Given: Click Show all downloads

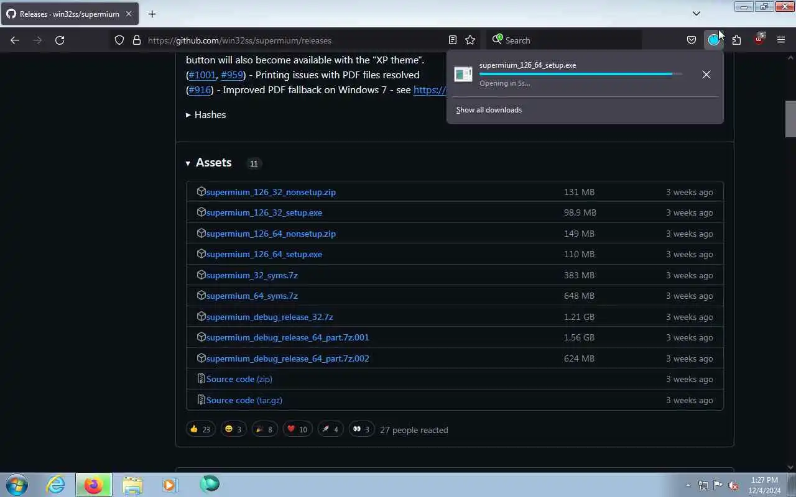Looking at the screenshot, I should [x=489, y=110].
